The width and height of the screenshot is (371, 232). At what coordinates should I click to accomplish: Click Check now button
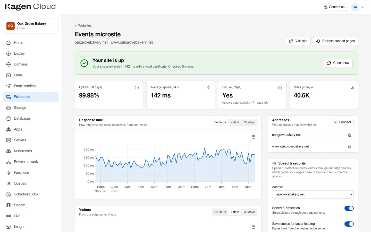pos(338,63)
